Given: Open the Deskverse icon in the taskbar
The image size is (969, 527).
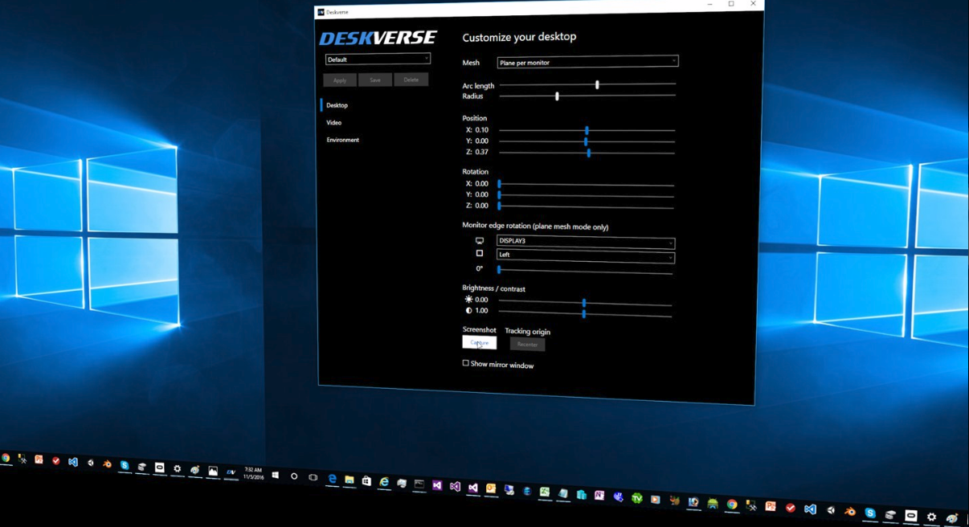Looking at the screenshot, I should click(x=231, y=472).
